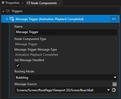Screen dimensions: 121x99
Task: Select the Node Components tab
Action: click(x=44, y=3)
